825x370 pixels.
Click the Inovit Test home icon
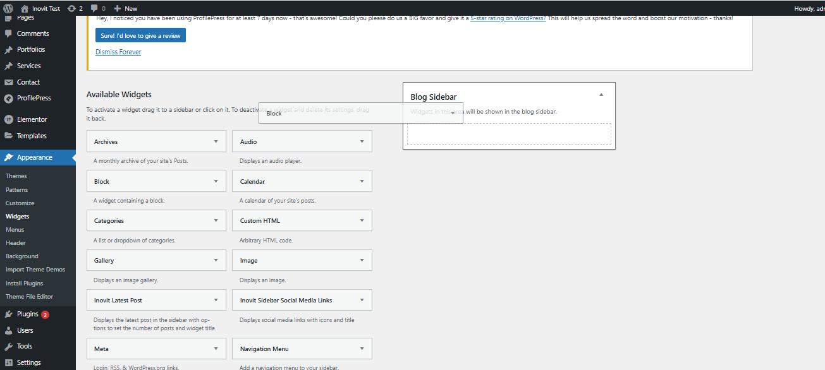click(25, 8)
